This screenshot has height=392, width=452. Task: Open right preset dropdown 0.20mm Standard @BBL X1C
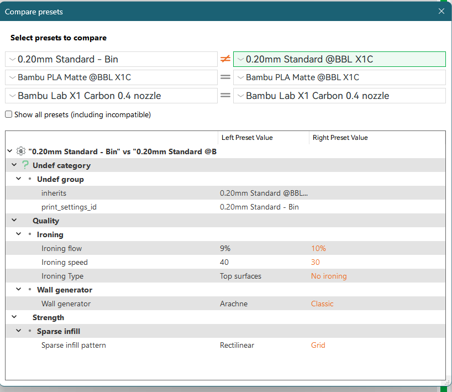coord(339,59)
